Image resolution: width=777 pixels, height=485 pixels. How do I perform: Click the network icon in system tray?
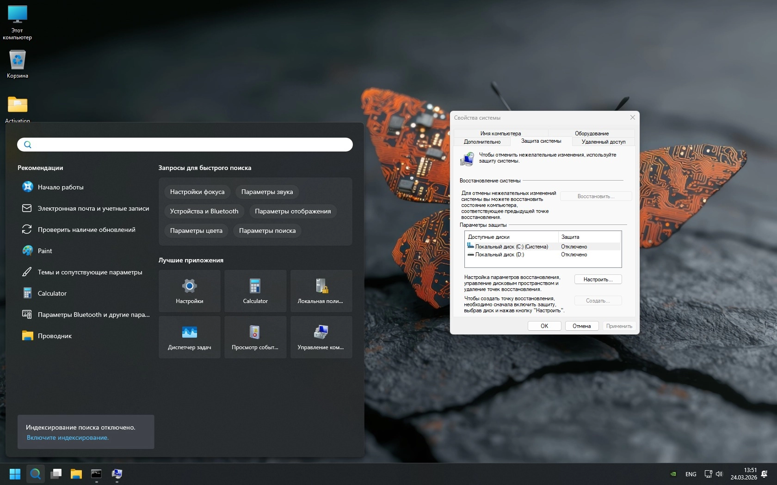tap(708, 474)
